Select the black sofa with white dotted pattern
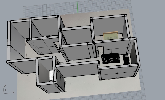 coord(111,58)
